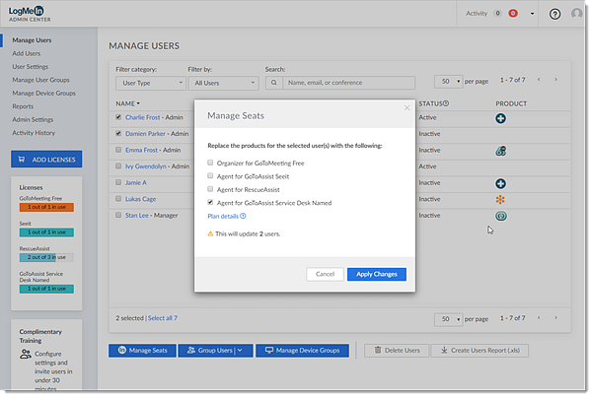Click the Complimentary Training people icon
Image resolution: width=592 pixels, height=397 pixels.
26,354
